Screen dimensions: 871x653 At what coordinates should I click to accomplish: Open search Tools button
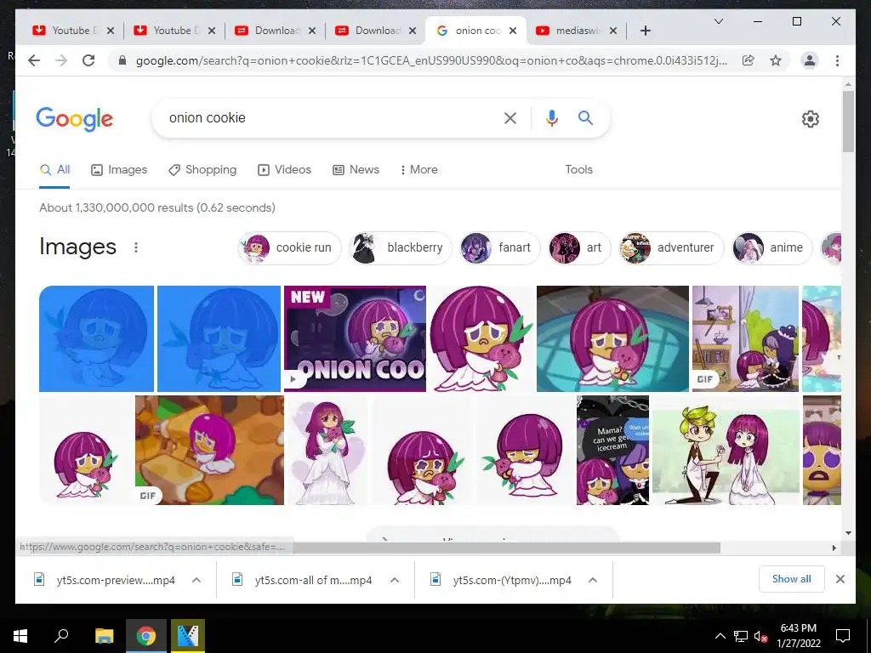point(578,169)
